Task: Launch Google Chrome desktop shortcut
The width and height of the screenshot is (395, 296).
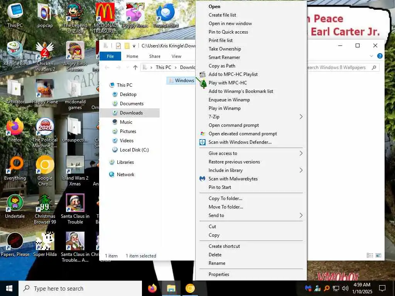Action: [45, 171]
